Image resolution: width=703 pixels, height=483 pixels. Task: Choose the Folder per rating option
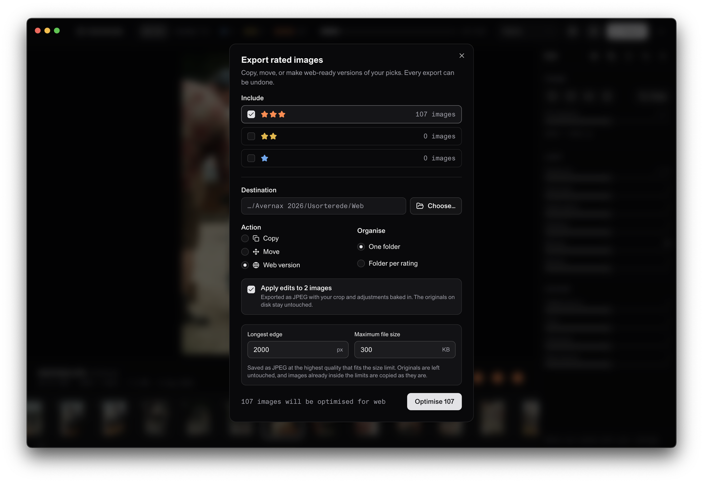tap(361, 264)
